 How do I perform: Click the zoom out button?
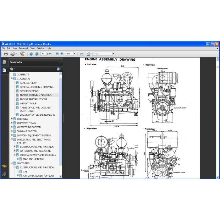coord(57,54)
